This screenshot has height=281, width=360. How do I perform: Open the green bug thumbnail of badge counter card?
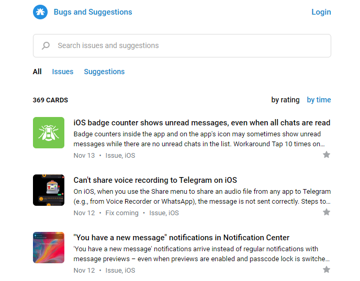[49, 133]
